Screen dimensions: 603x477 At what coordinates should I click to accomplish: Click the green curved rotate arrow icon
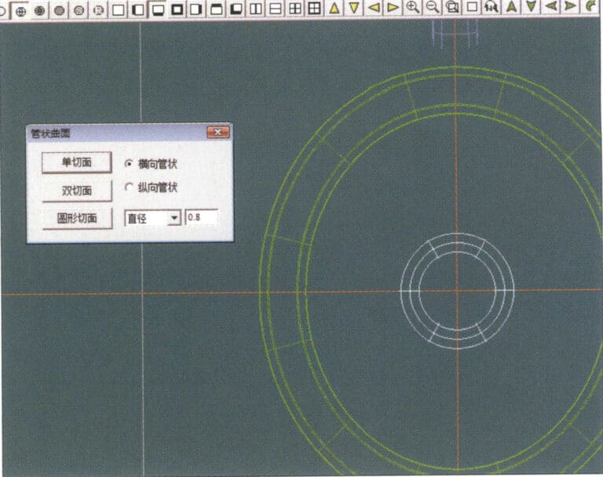590,5
